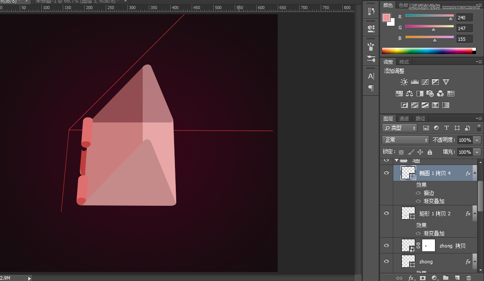Open the History panel icon
The height and width of the screenshot is (281, 484).
click(371, 12)
